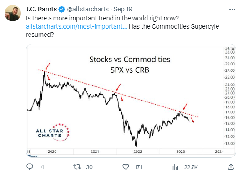Image resolution: width=243 pixels, height=176 pixels.
Task: Click the 22.7K views count
Action: pyautogui.click(x=191, y=167)
